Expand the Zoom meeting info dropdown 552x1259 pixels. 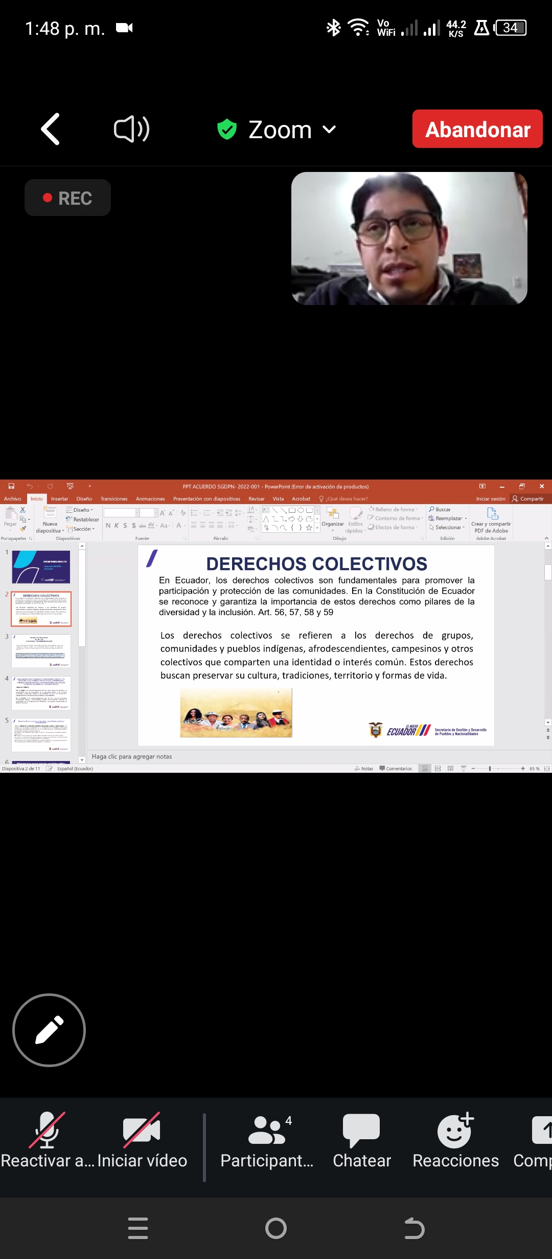click(330, 129)
